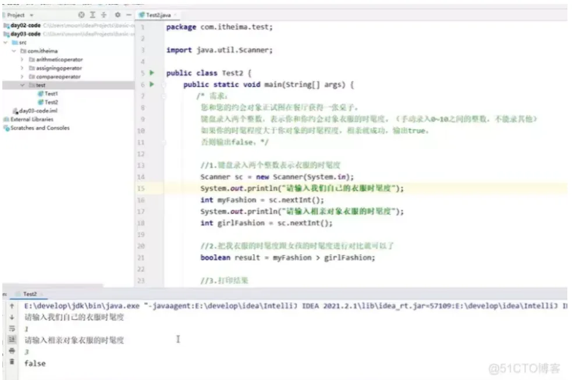Click the up arrow in Run console toolbar
The image size is (572, 380).
tap(12, 306)
